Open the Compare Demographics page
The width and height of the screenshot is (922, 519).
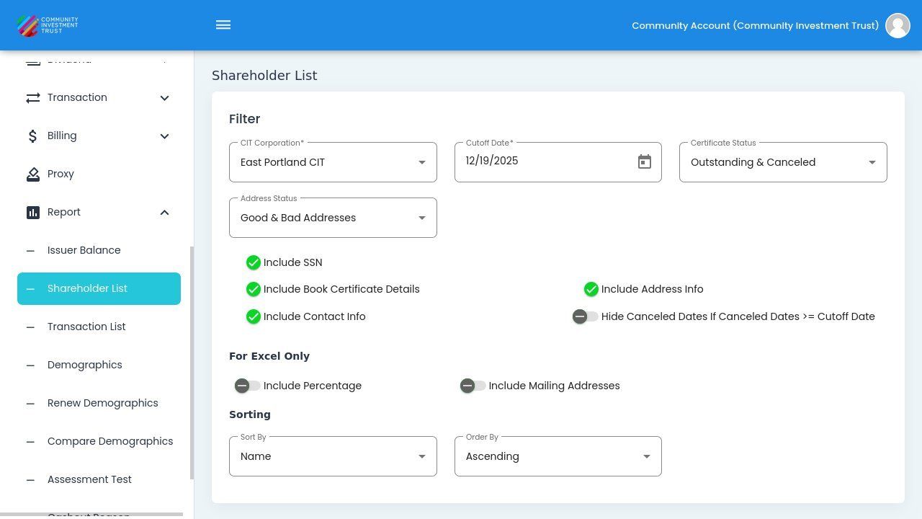109,441
